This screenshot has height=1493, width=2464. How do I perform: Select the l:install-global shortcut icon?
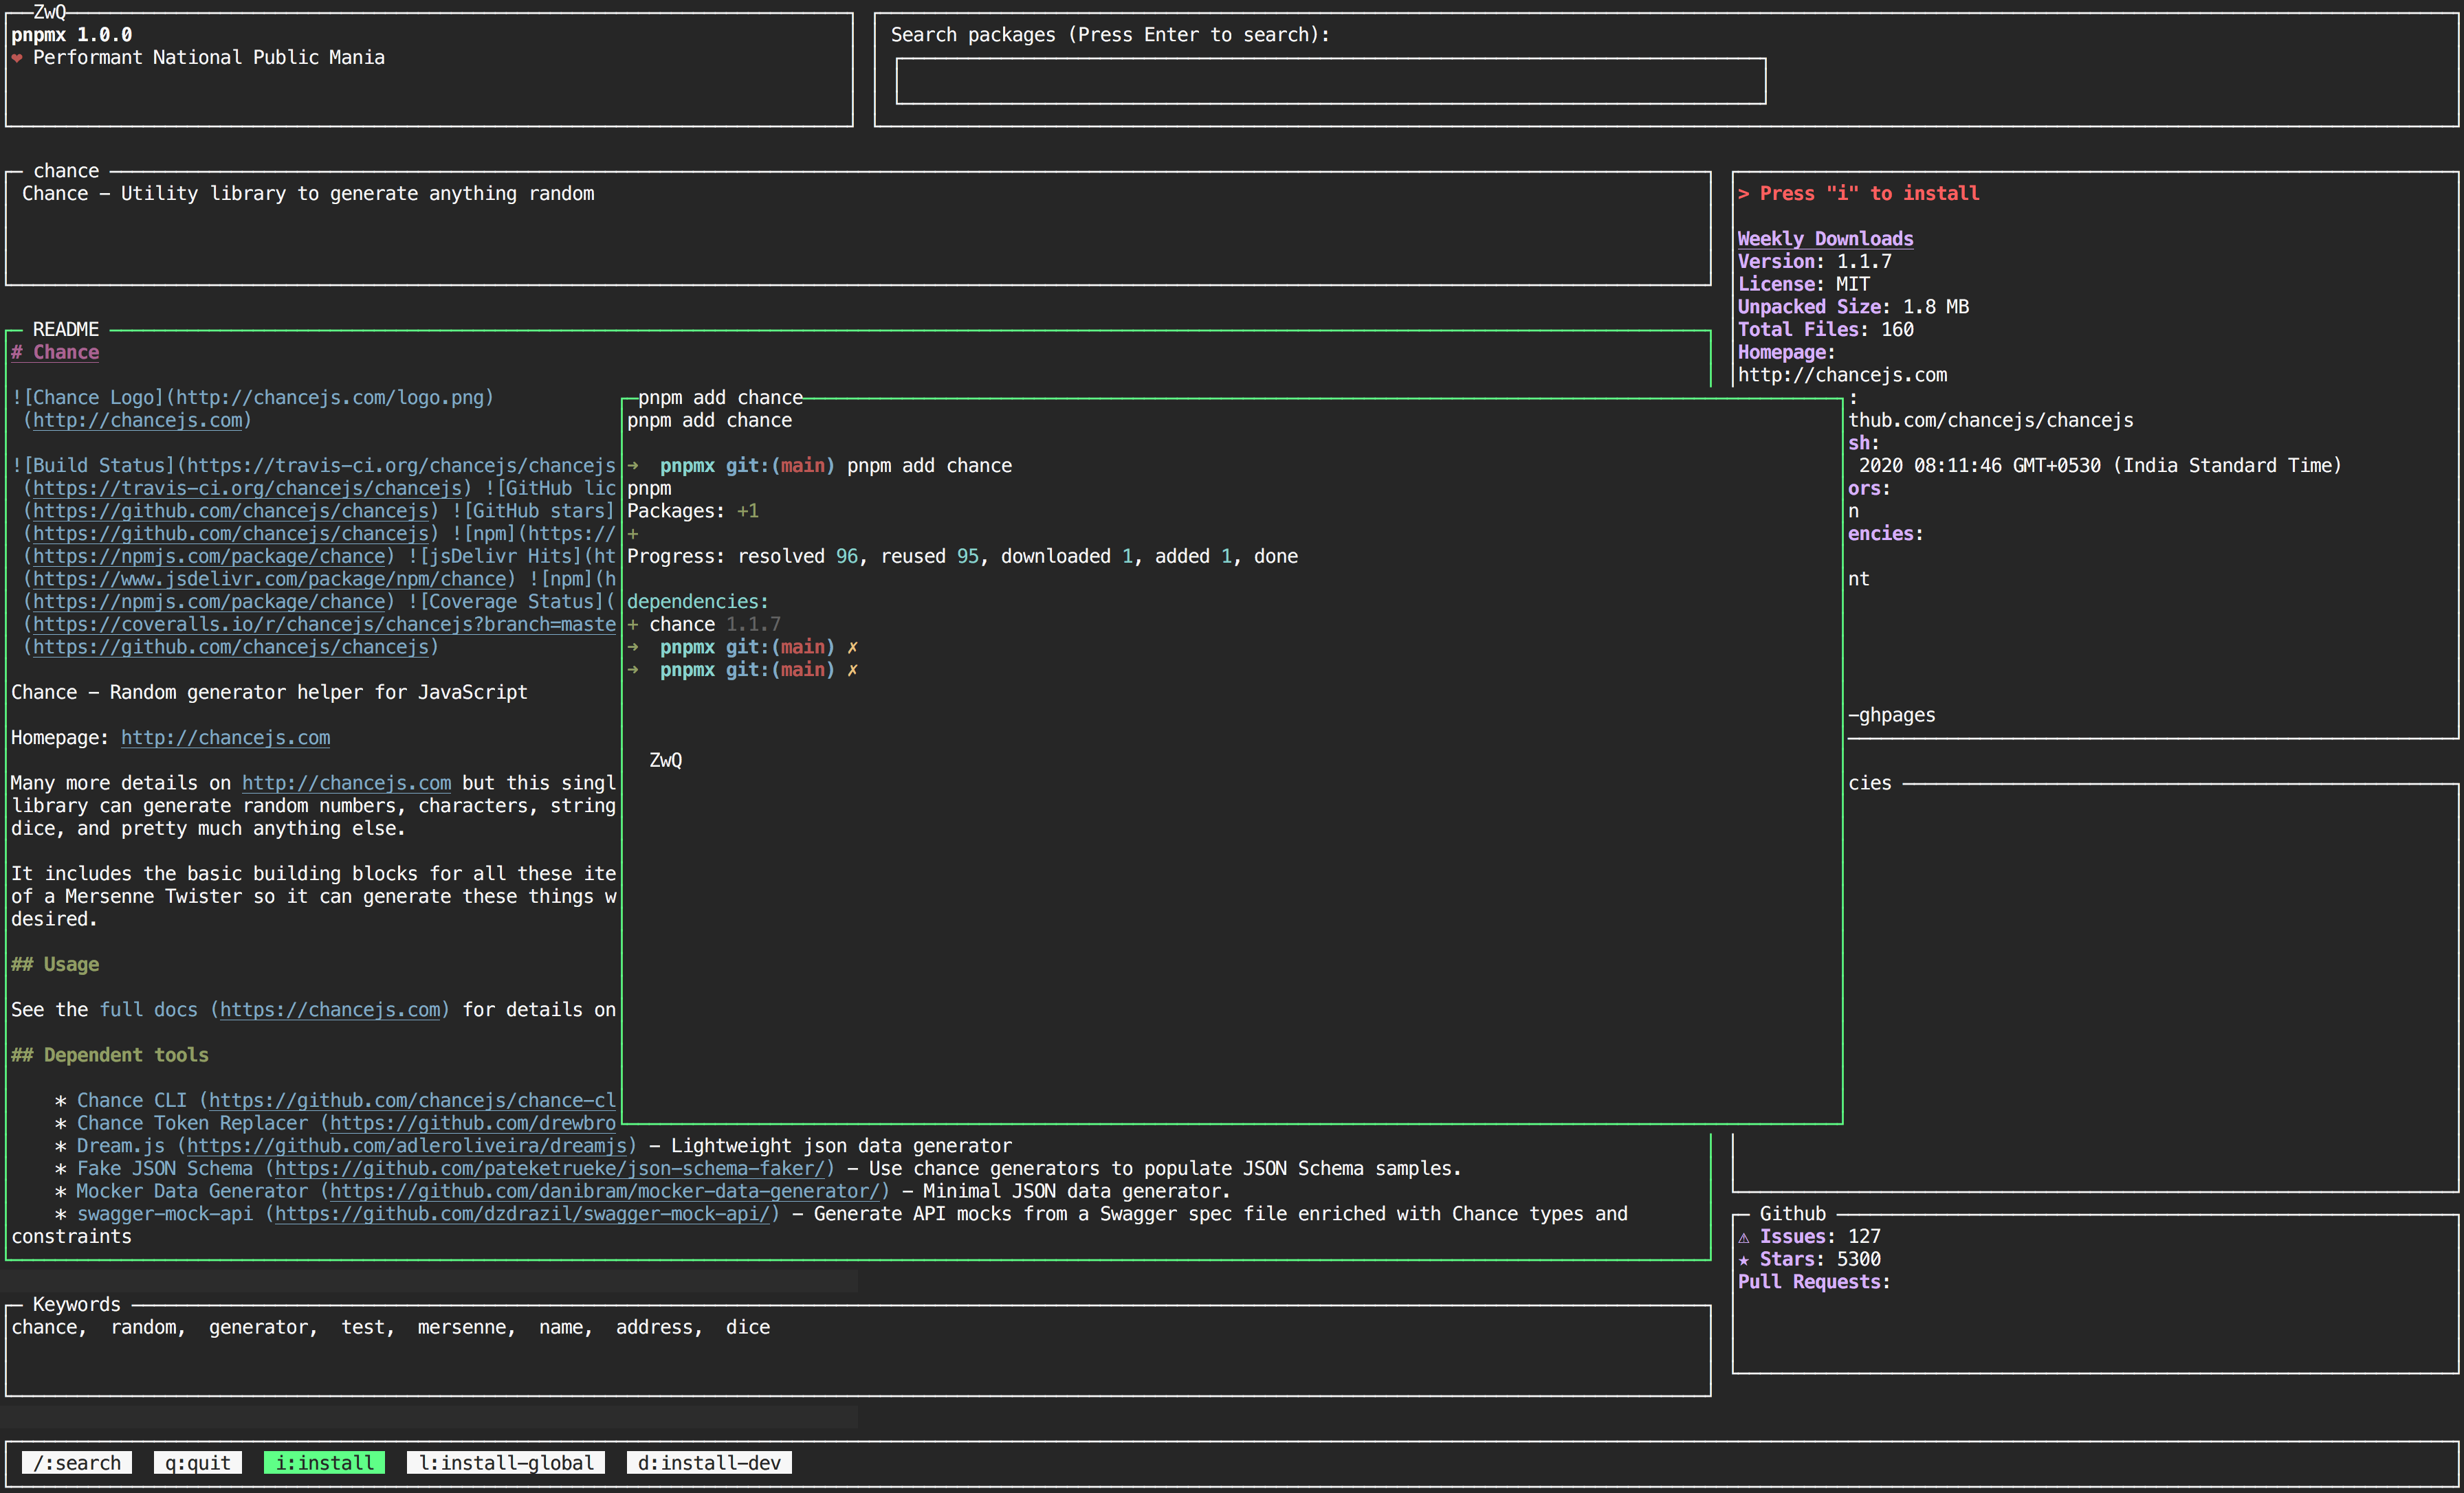505,1463
